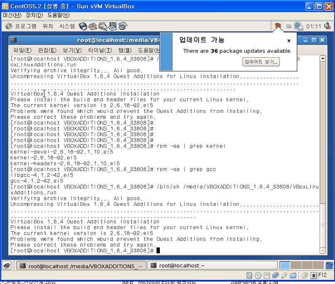
Task: Open the 프로그램 applications menu
Action: (22, 26)
